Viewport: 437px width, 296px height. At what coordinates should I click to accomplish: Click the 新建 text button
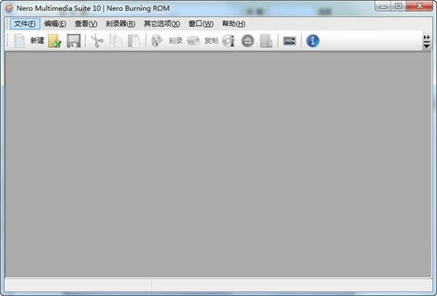(x=37, y=41)
